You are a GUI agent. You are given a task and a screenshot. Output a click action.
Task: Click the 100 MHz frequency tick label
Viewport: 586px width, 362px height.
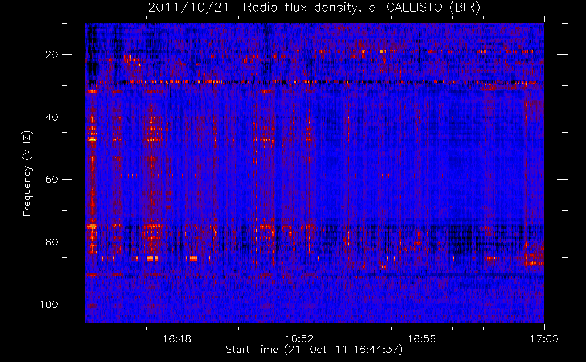coord(49,304)
